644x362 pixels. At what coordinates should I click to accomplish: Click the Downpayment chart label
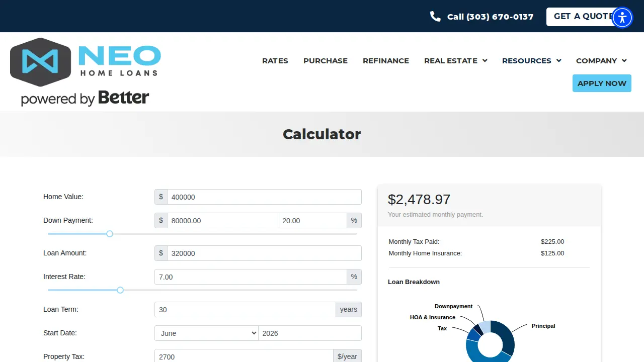454,306
